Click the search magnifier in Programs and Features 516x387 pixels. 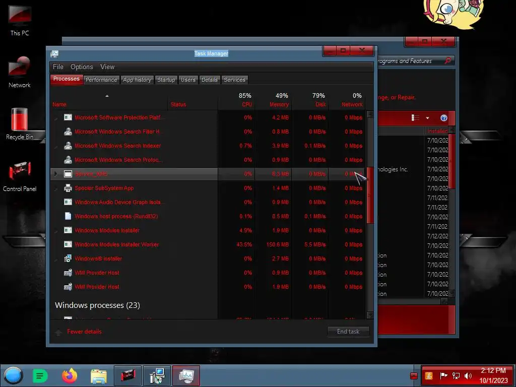click(x=447, y=60)
